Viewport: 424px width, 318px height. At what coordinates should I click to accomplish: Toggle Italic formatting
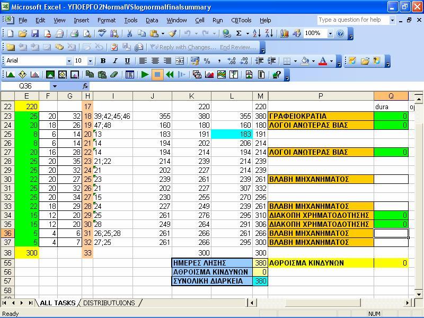tap(115, 61)
